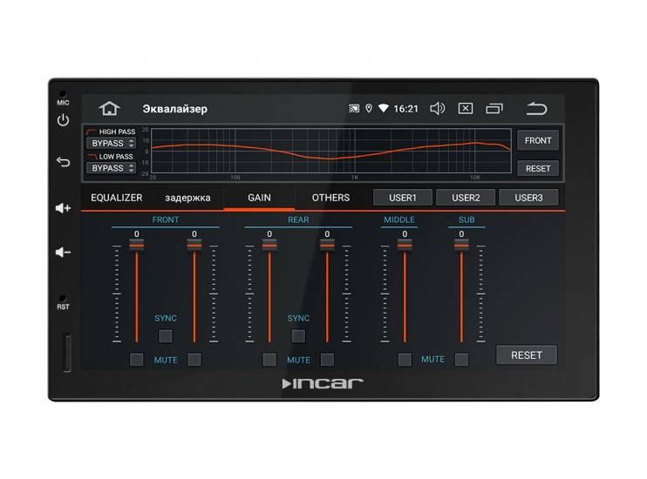Image resolution: width=647 pixels, height=479 pixels.
Task: Click the MIDDLE channel gain slider handle
Action: pos(405,246)
